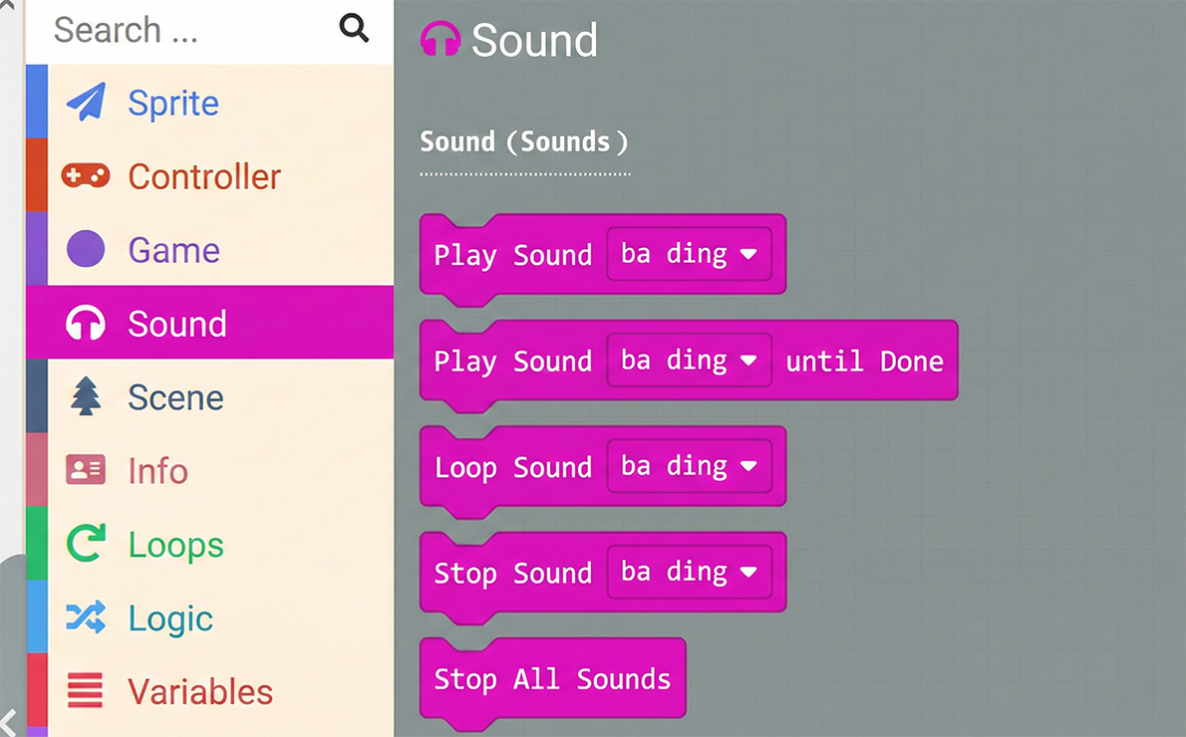Click the Loops circular arrow icon
1186x737 pixels.
pyautogui.click(x=86, y=544)
